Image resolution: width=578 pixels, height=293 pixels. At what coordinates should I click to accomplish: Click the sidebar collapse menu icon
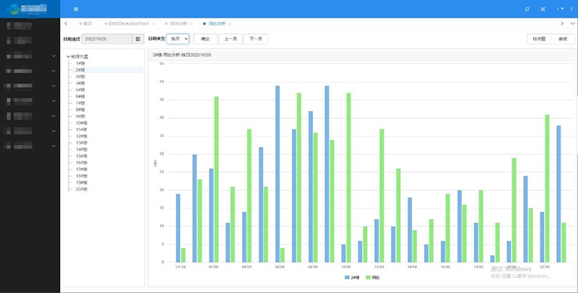[x=76, y=9]
